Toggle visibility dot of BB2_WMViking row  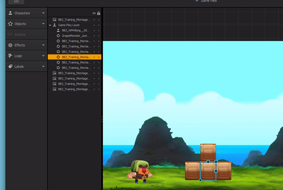94,31
